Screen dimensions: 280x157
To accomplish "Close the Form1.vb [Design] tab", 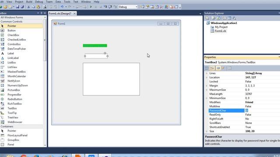I will pos(74,14).
